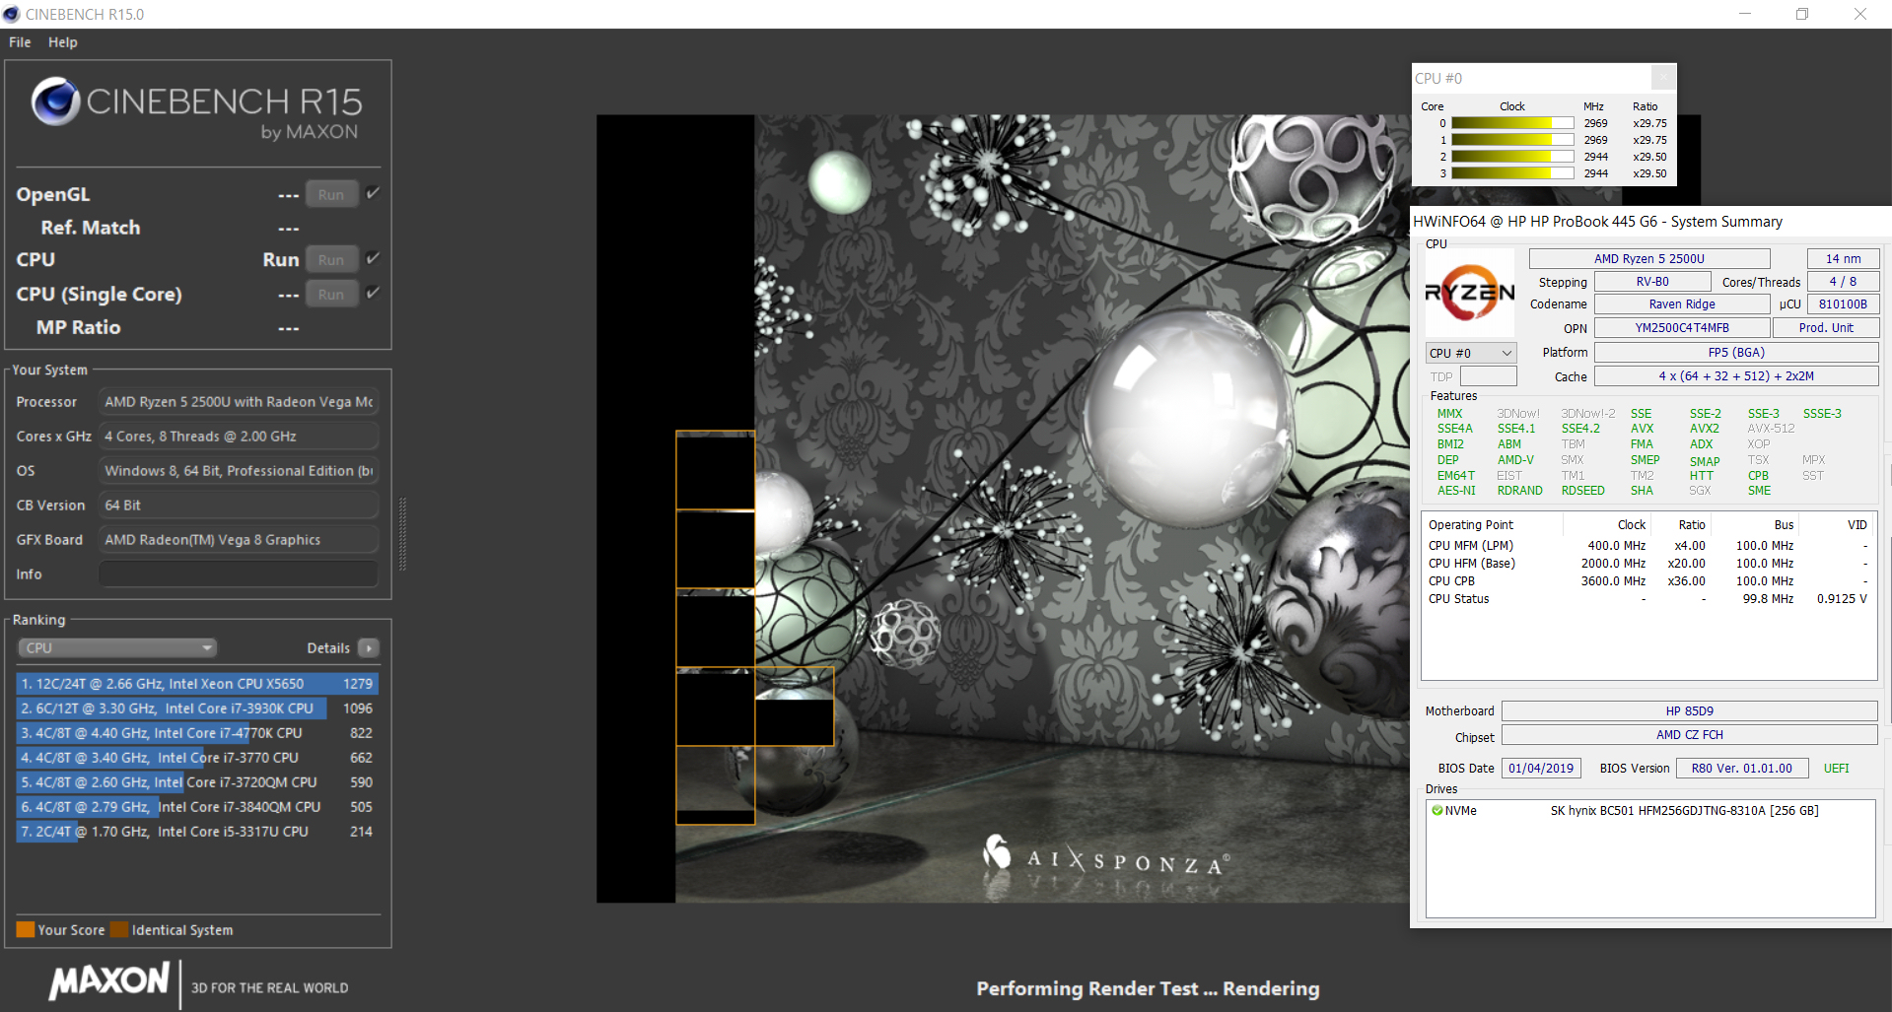Screen dimensions: 1892x1012
Task: Toggle the OpenGL test checkbox
Action: [x=373, y=193]
